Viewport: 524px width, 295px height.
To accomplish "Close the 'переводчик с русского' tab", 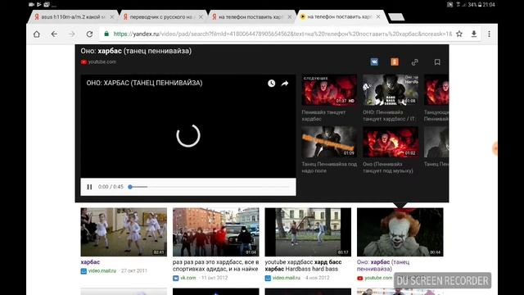I will point(201,16).
